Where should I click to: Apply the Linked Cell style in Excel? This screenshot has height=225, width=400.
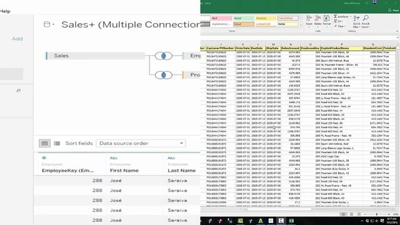click(x=265, y=24)
